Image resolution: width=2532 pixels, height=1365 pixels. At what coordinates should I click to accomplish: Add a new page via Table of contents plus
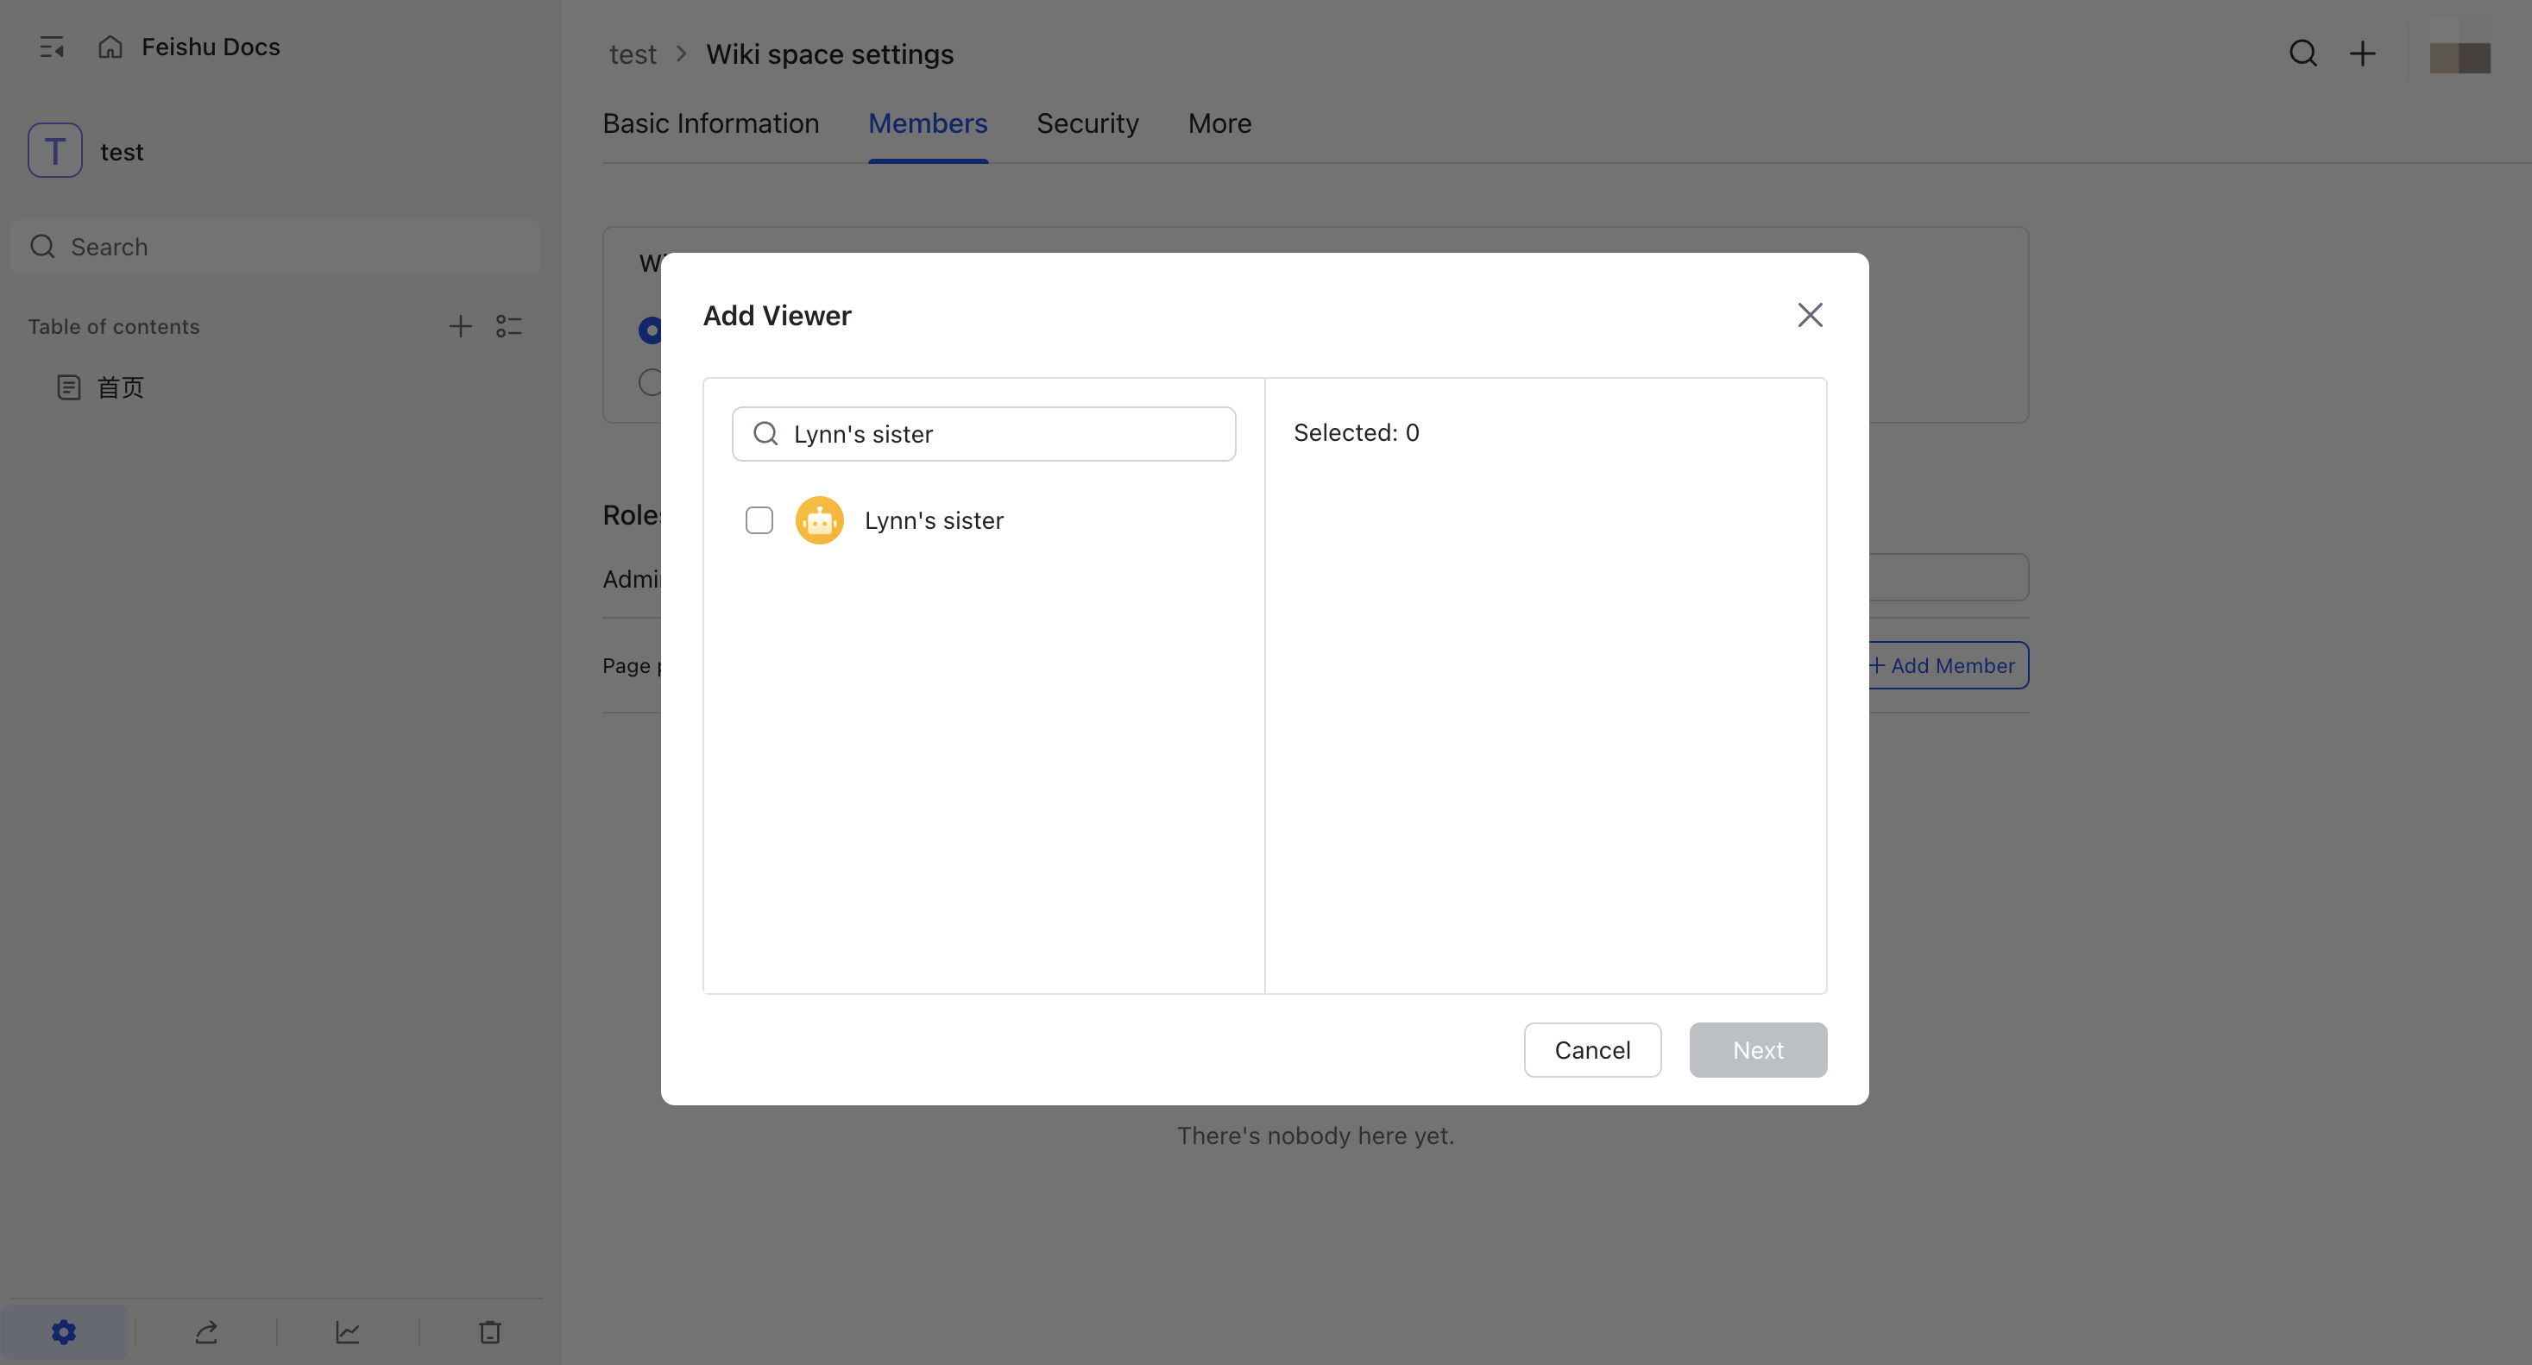click(x=460, y=326)
